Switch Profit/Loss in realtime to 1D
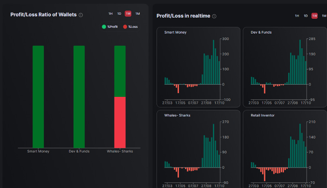The image size is (327, 188). (306, 16)
